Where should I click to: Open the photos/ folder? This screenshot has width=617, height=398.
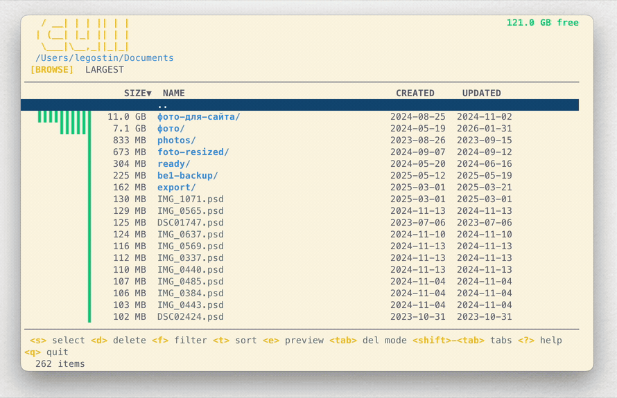pyautogui.click(x=176, y=141)
